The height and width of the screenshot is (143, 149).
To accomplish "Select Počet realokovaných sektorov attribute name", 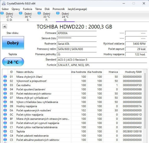I will click(34, 94).
